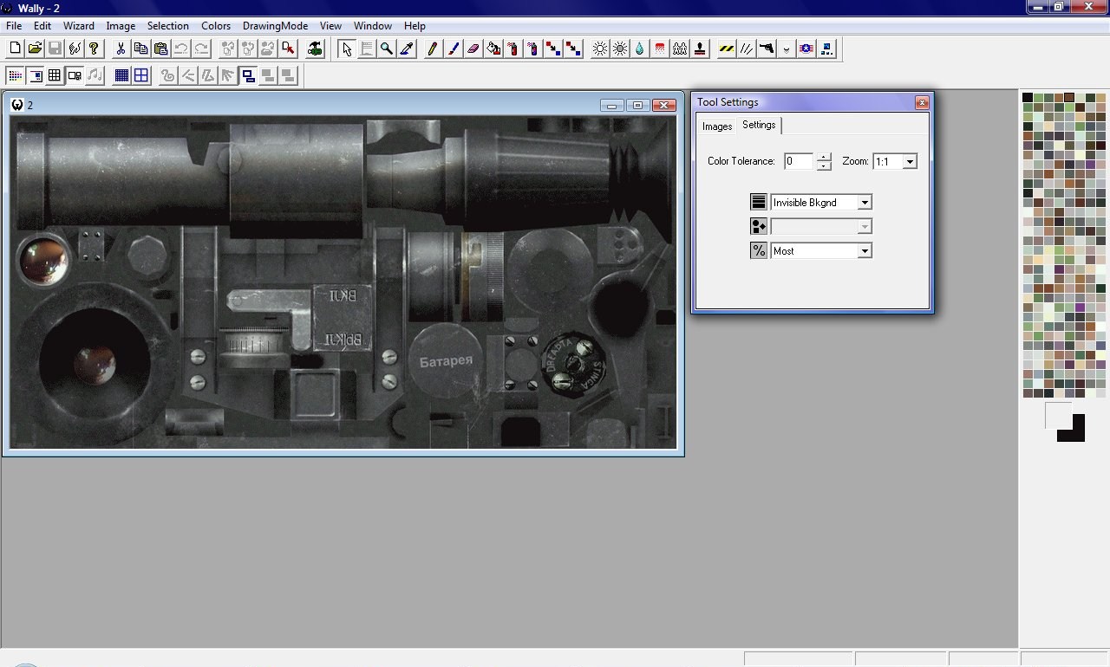Select the scratches tool with diagonal lines
The image size is (1110, 667).
click(x=747, y=49)
